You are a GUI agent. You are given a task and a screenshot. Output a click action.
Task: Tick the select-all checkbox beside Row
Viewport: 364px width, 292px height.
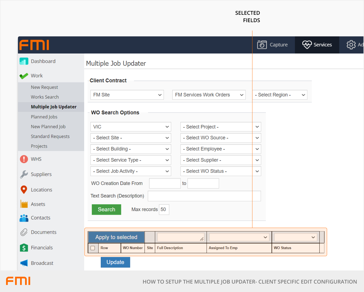(x=93, y=248)
